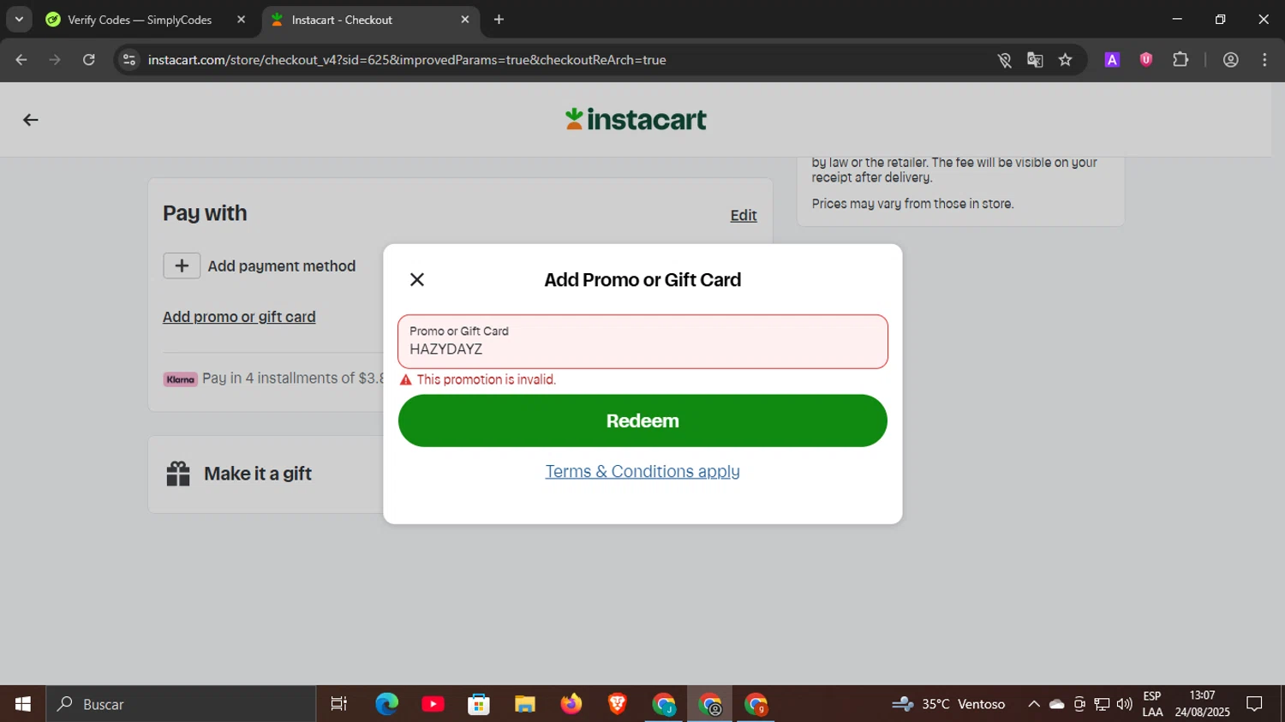This screenshot has height=722, width=1285.
Task: Click the Instacart logo
Action: [x=636, y=119]
